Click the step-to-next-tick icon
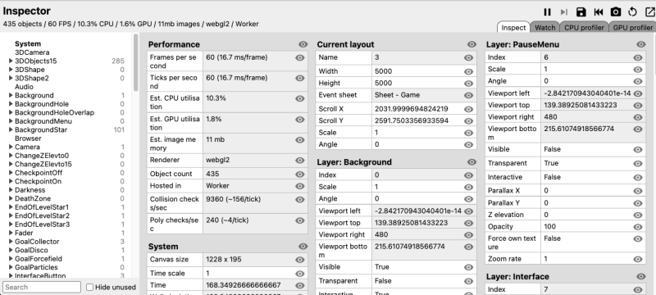 tap(564, 12)
